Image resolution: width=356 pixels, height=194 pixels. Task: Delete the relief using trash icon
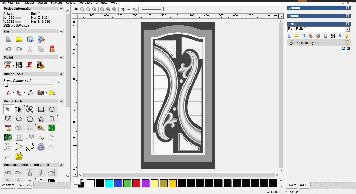click(340, 36)
